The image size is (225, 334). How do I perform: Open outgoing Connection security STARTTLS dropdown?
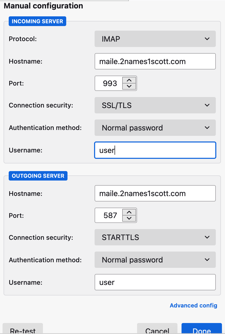click(155, 237)
